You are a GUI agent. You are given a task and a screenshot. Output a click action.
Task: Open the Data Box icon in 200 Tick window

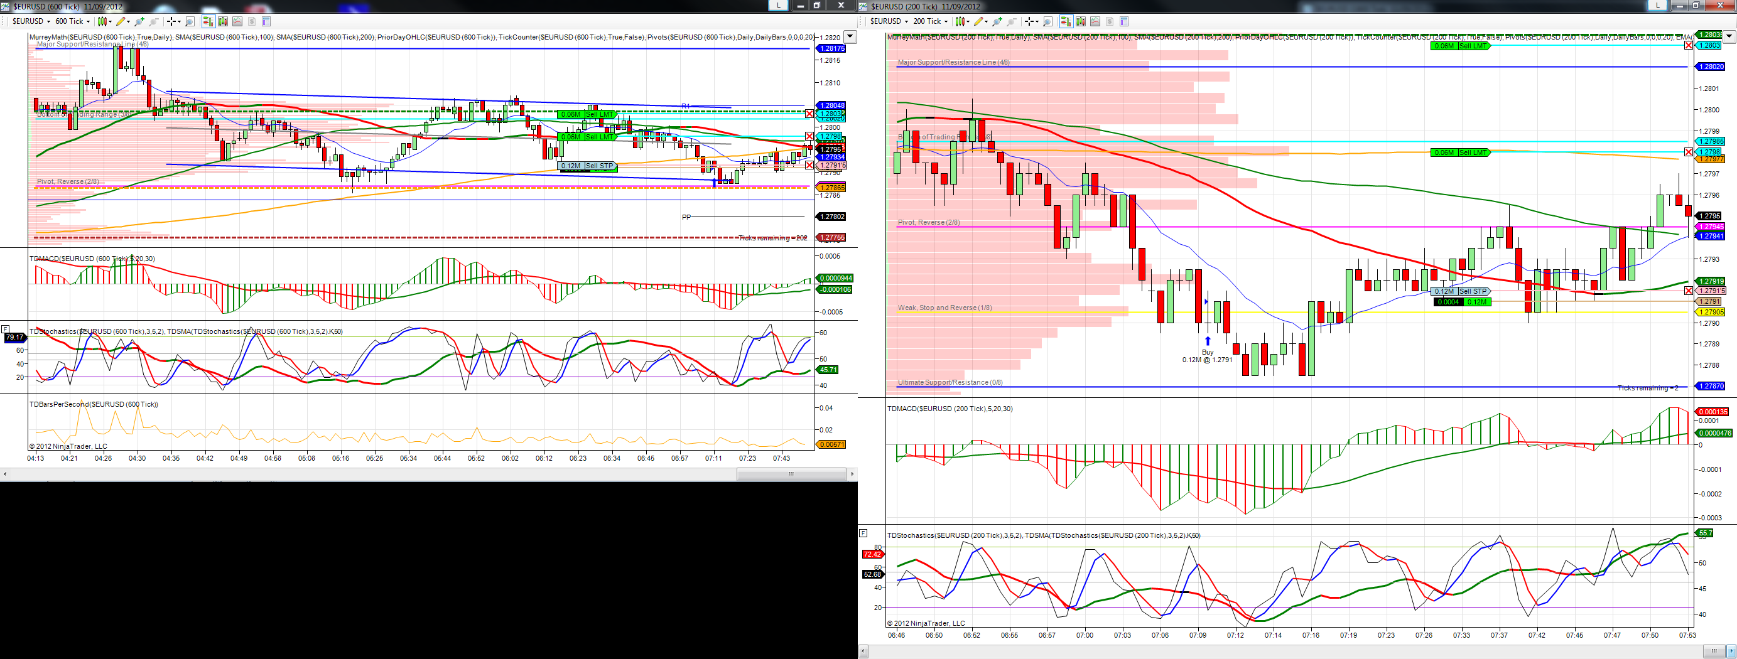[1081, 21]
